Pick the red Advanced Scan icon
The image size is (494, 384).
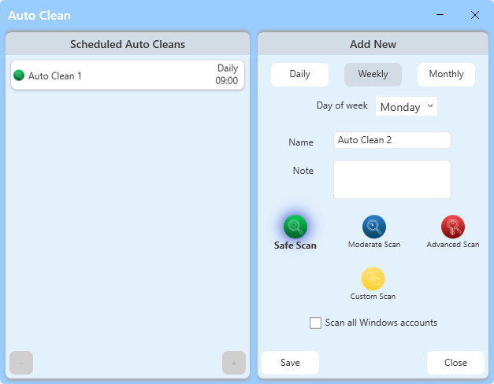(452, 227)
